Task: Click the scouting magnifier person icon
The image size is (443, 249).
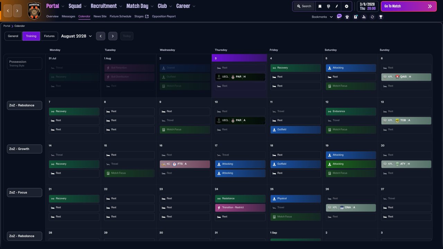Action: (364, 17)
